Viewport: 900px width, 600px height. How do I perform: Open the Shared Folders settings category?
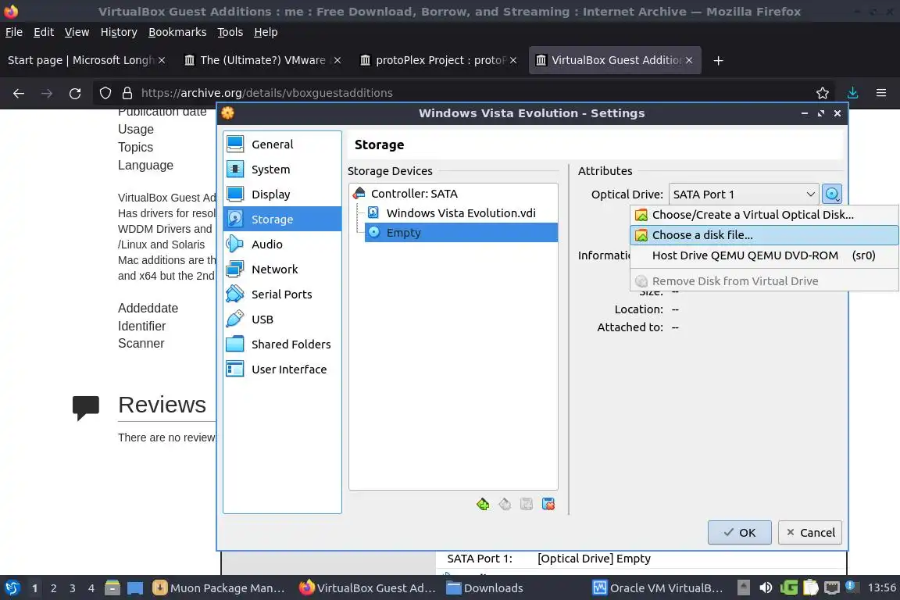coord(282,344)
